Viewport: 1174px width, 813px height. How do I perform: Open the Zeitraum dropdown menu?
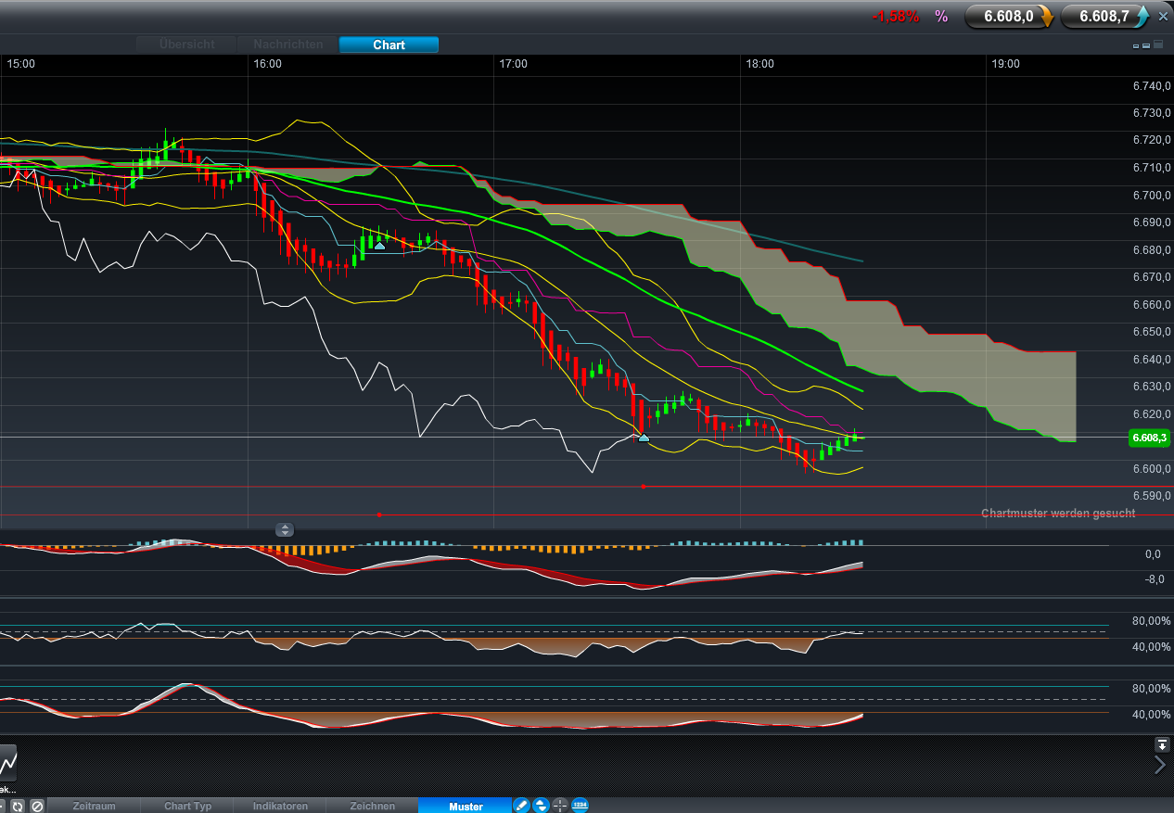pos(94,806)
